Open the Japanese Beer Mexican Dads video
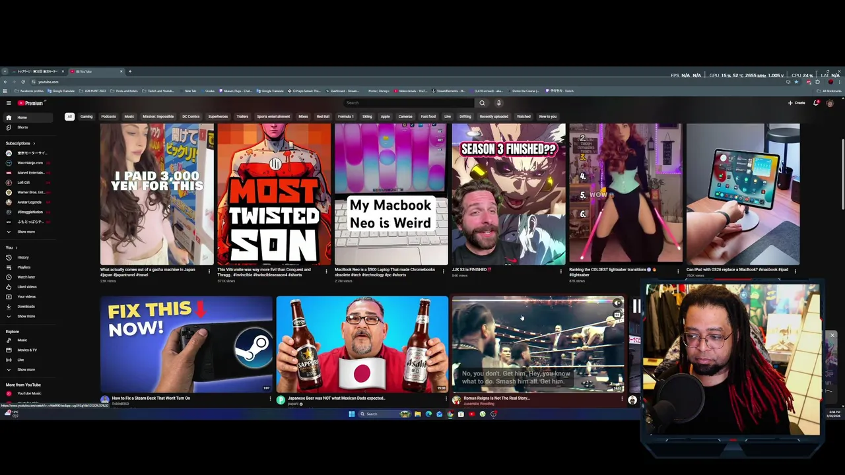 [362, 344]
